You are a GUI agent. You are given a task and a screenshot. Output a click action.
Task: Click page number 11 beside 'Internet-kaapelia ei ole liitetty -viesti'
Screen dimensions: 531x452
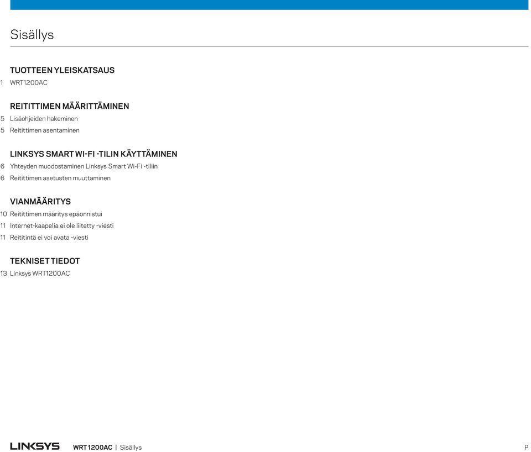point(3,225)
